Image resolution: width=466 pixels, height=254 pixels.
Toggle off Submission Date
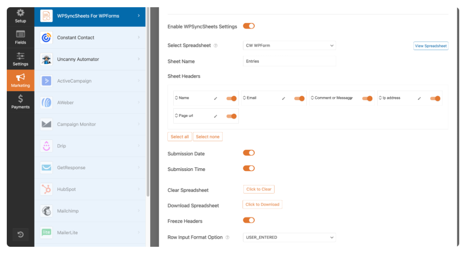249,153
